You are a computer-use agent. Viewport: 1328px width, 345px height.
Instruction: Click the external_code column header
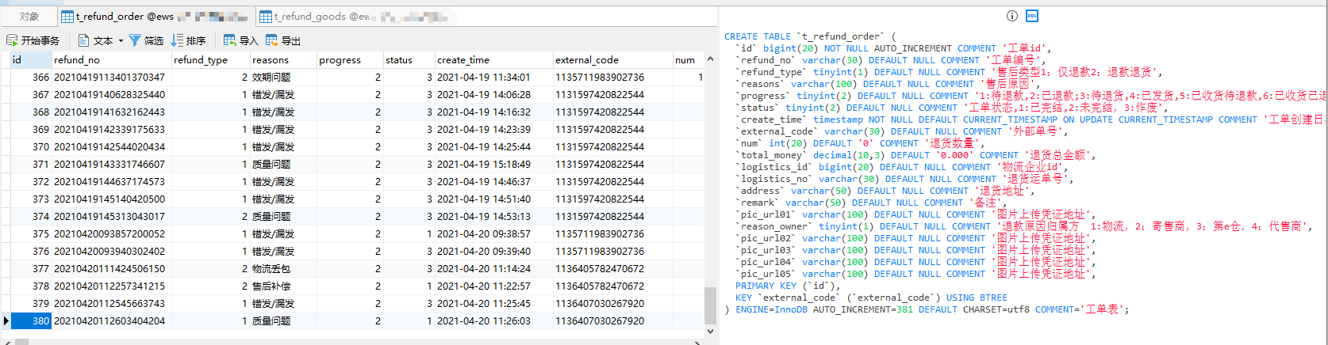coord(612,60)
